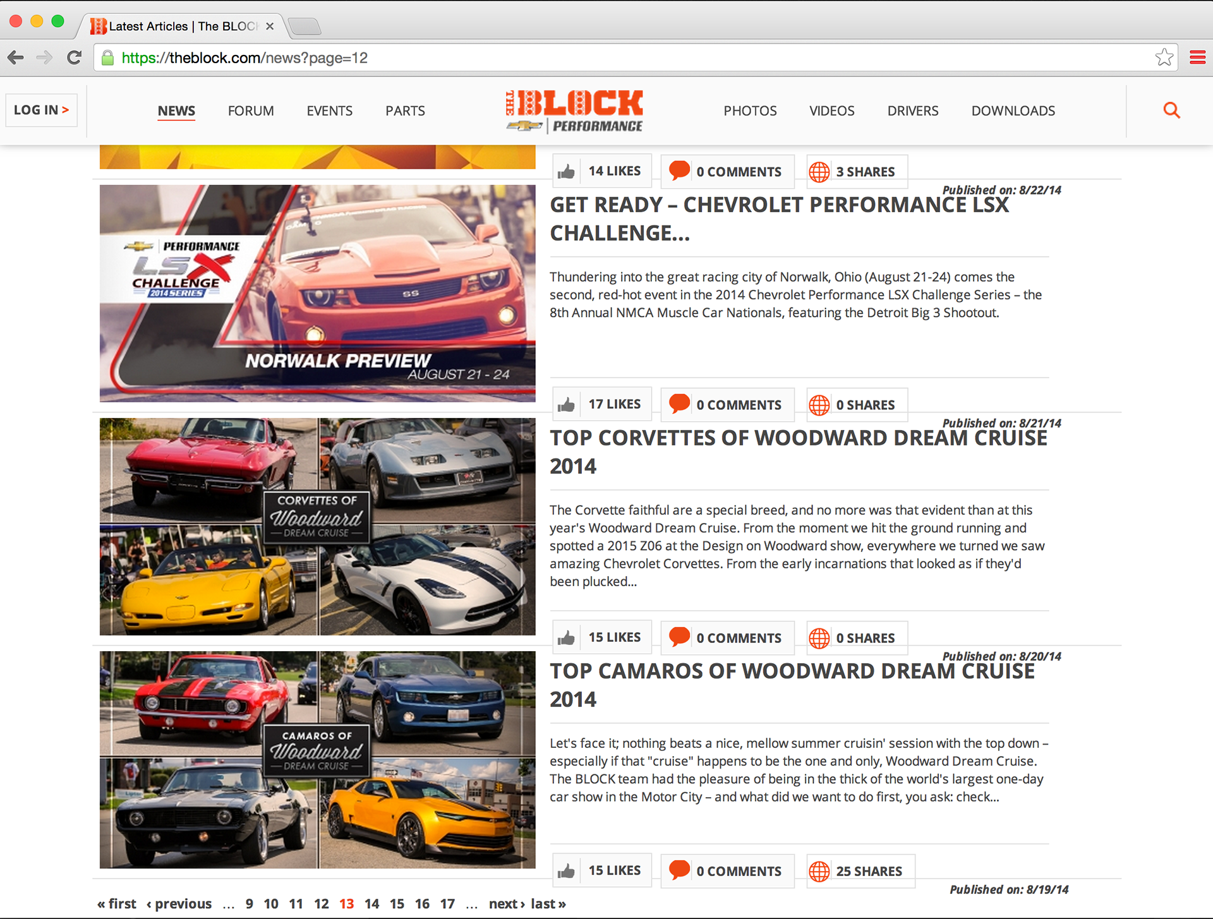Select page 12 in pagination

click(322, 904)
